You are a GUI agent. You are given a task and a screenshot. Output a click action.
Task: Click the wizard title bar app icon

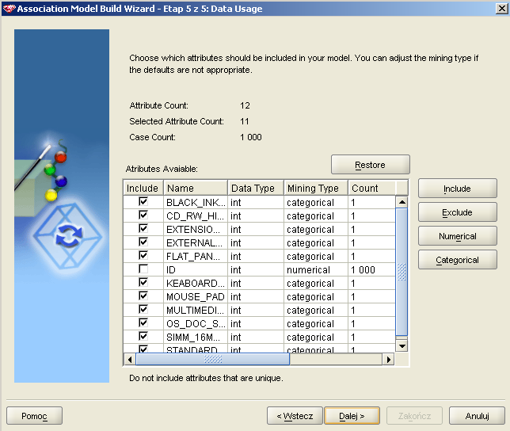tap(9, 9)
